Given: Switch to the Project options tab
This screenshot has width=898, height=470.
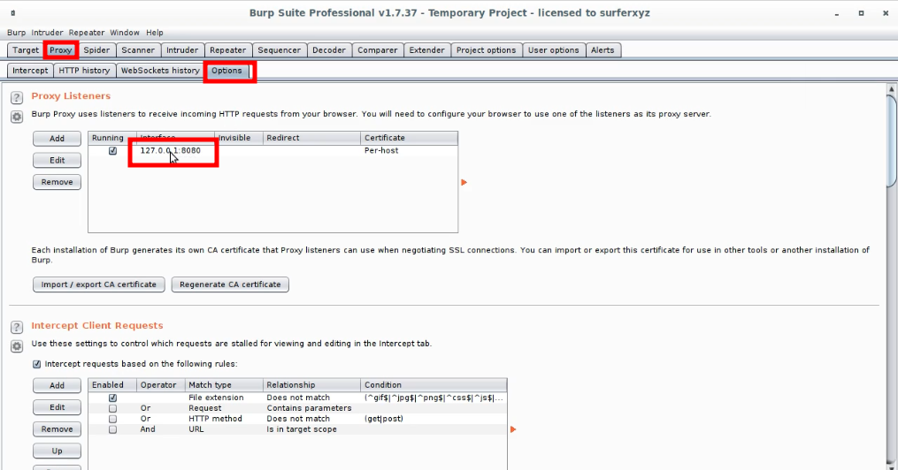Looking at the screenshot, I should point(487,50).
